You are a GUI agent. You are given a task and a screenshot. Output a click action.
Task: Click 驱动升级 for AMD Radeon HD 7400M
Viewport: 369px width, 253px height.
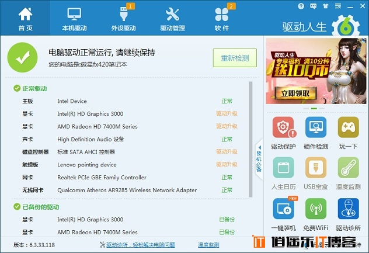pos(227,126)
